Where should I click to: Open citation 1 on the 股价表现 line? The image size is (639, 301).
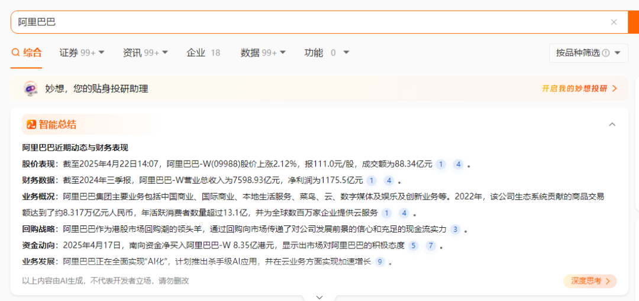click(x=441, y=164)
